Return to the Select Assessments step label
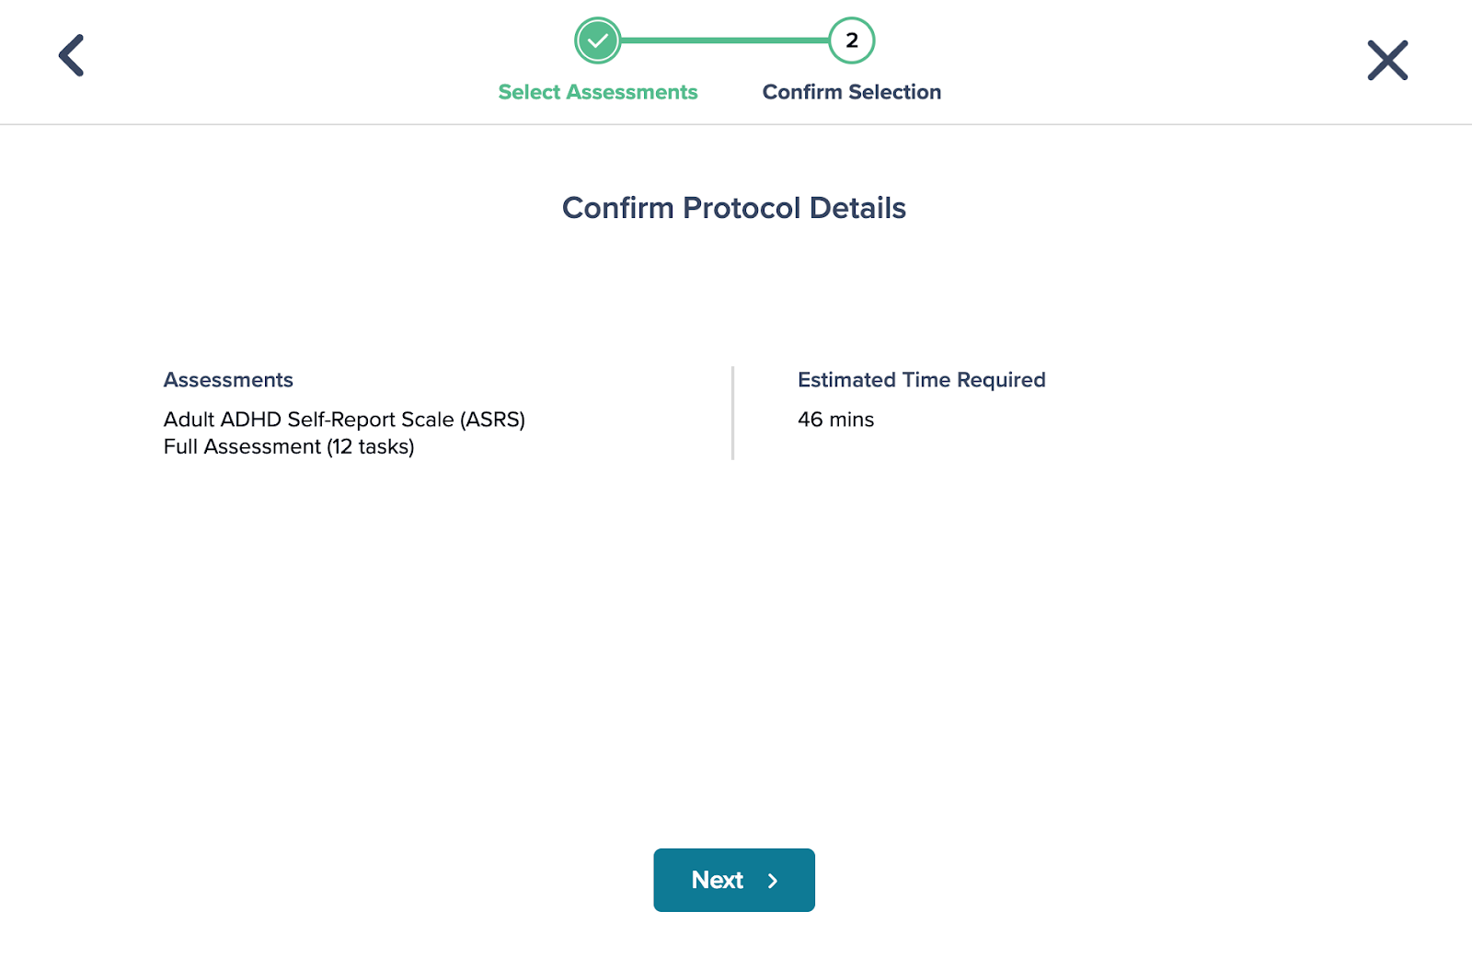1472x969 pixels. (x=598, y=92)
